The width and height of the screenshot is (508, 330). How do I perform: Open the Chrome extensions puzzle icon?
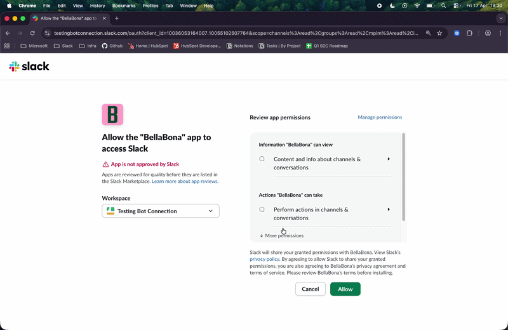(470, 33)
